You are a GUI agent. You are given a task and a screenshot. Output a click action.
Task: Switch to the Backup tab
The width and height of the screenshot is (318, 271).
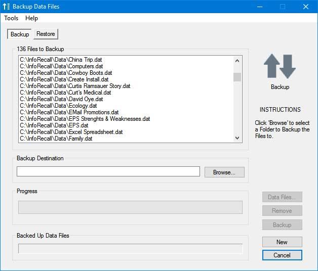pyautogui.click(x=19, y=34)
